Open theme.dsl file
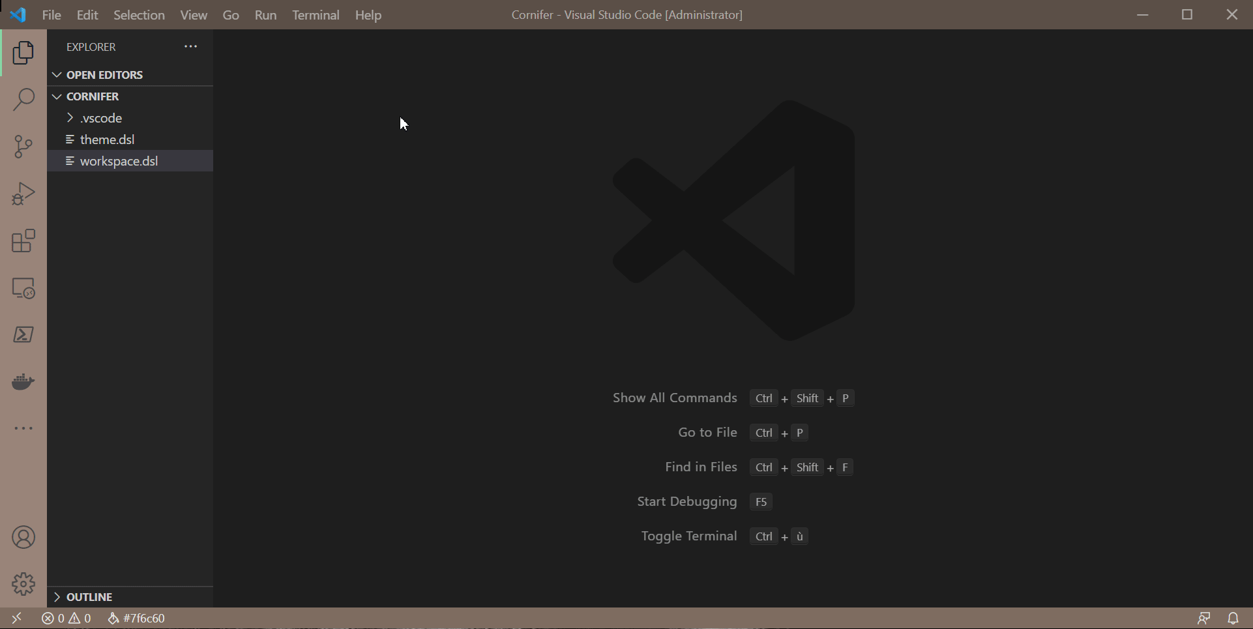 click(130, 139)
